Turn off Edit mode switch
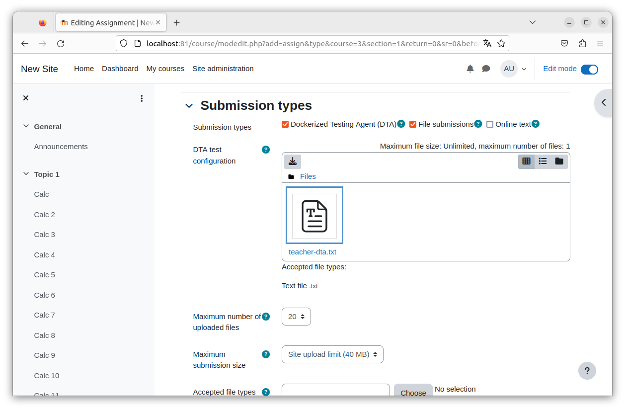The image size is (625, 410). [x=589, y=70]
